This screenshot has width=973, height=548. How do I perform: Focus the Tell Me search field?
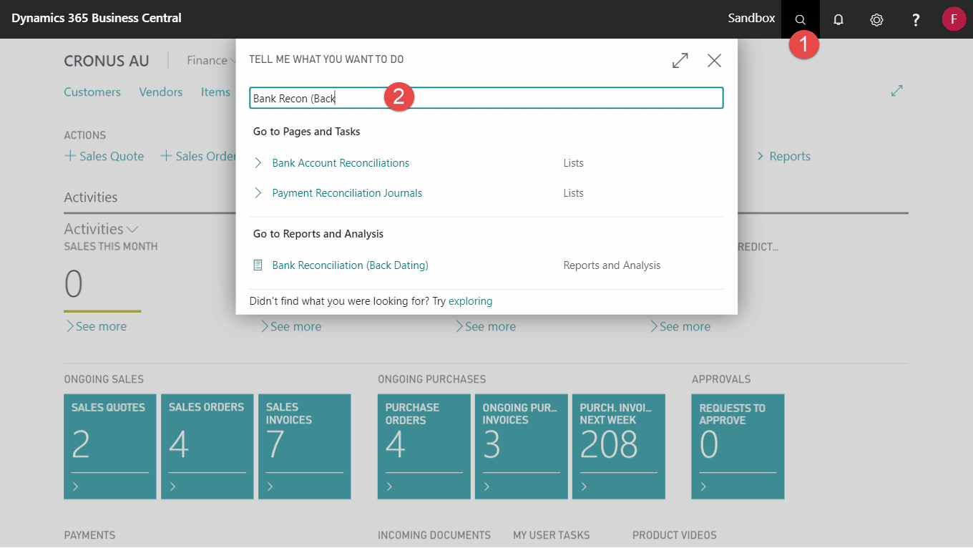coord(486,98)
